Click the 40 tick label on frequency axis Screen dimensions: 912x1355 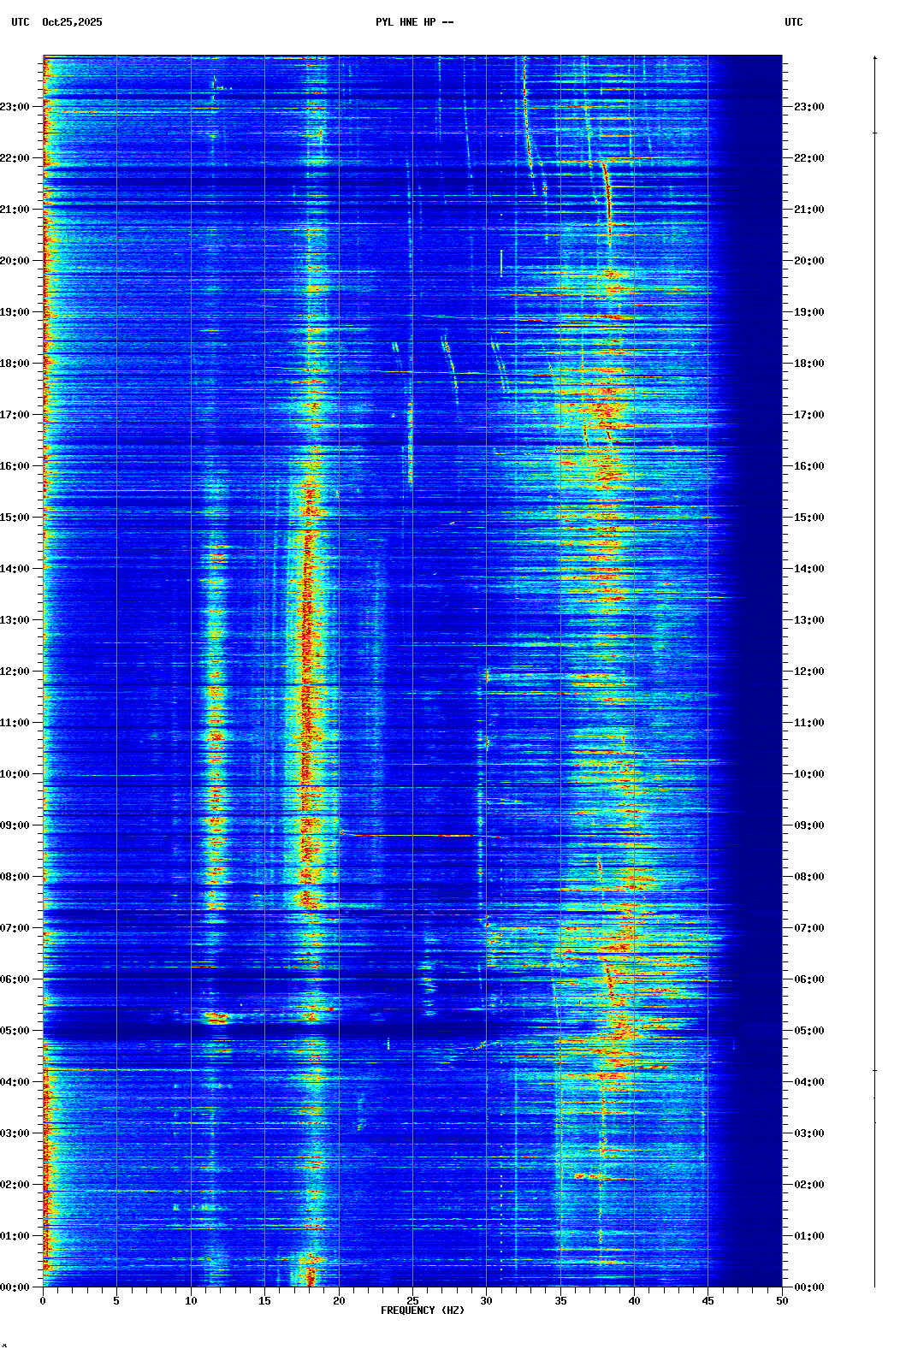coord(634,1301)
